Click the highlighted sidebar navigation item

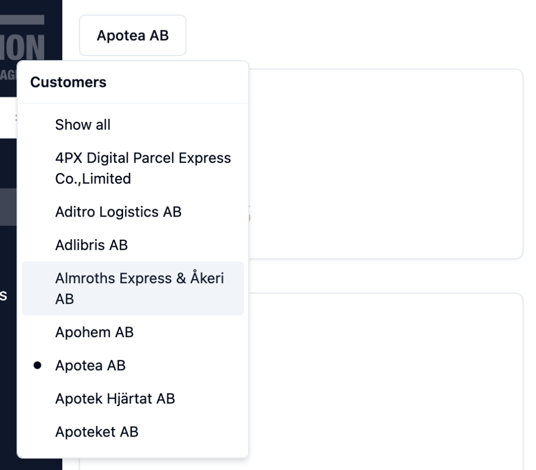pyautogui.click(x=8, y=207)
